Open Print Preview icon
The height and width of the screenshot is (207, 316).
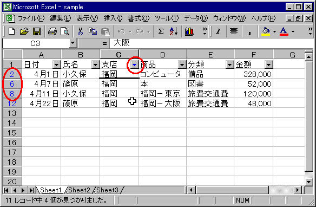(65, 31)
